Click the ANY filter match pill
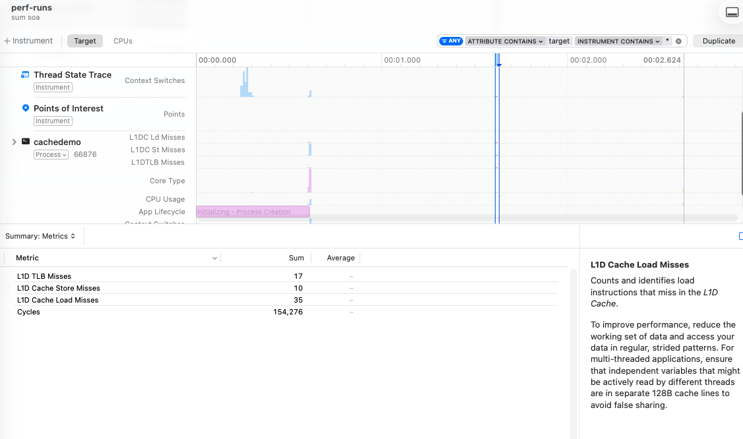743x439 pixels. click(x=451, y=41)
